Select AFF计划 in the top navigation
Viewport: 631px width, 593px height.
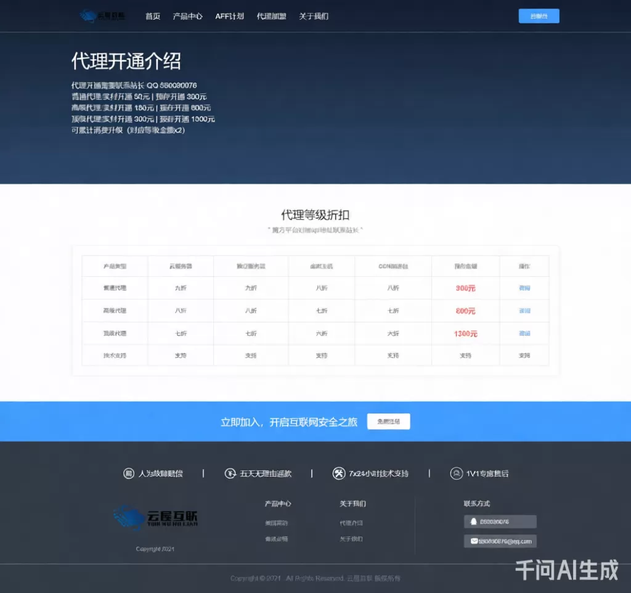tap(229, 17)
